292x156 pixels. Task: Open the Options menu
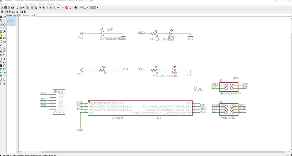42,4
